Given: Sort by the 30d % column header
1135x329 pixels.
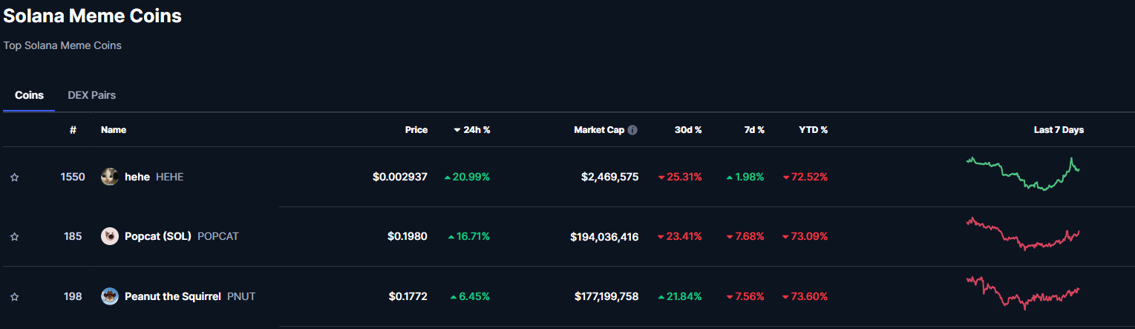Looking at the screenshot, I should tap(688, 130).
